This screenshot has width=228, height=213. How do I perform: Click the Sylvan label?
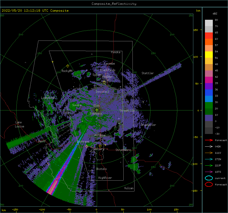[x=97, y=75]
